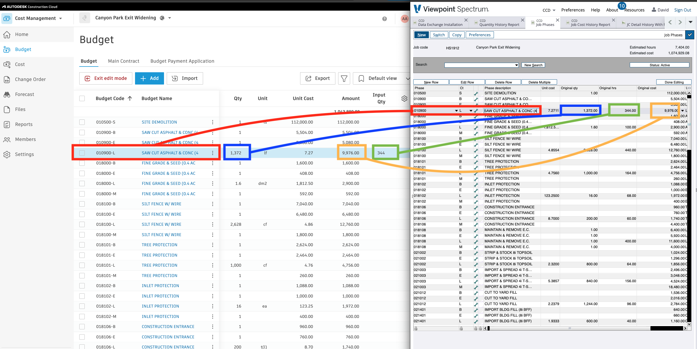Click the Import button

pyautogui.click(x=185, y=79)
